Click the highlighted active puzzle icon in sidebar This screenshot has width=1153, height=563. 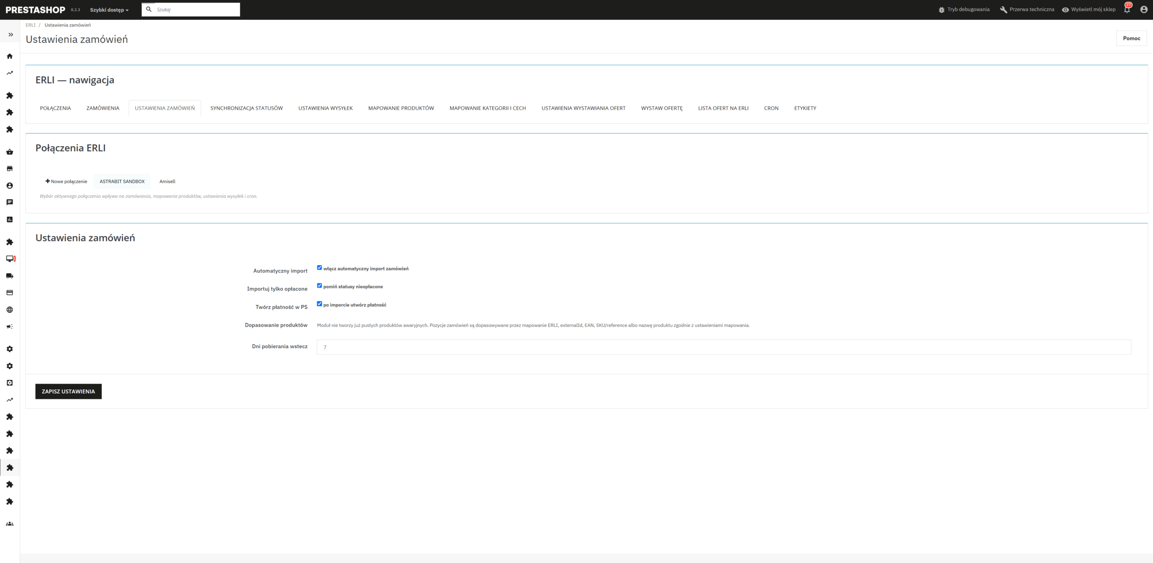(x=9, y=468)
